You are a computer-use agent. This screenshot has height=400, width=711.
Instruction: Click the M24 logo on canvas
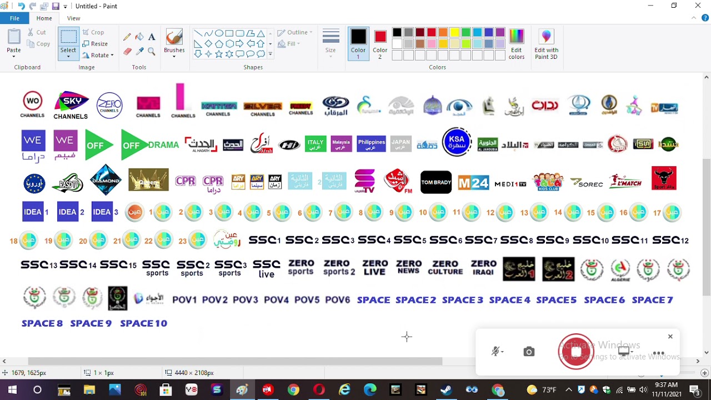pyautogui.click(x=473, y=182)
